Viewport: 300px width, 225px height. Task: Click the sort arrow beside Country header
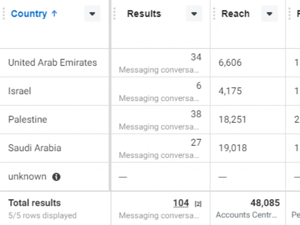point(54,13)
